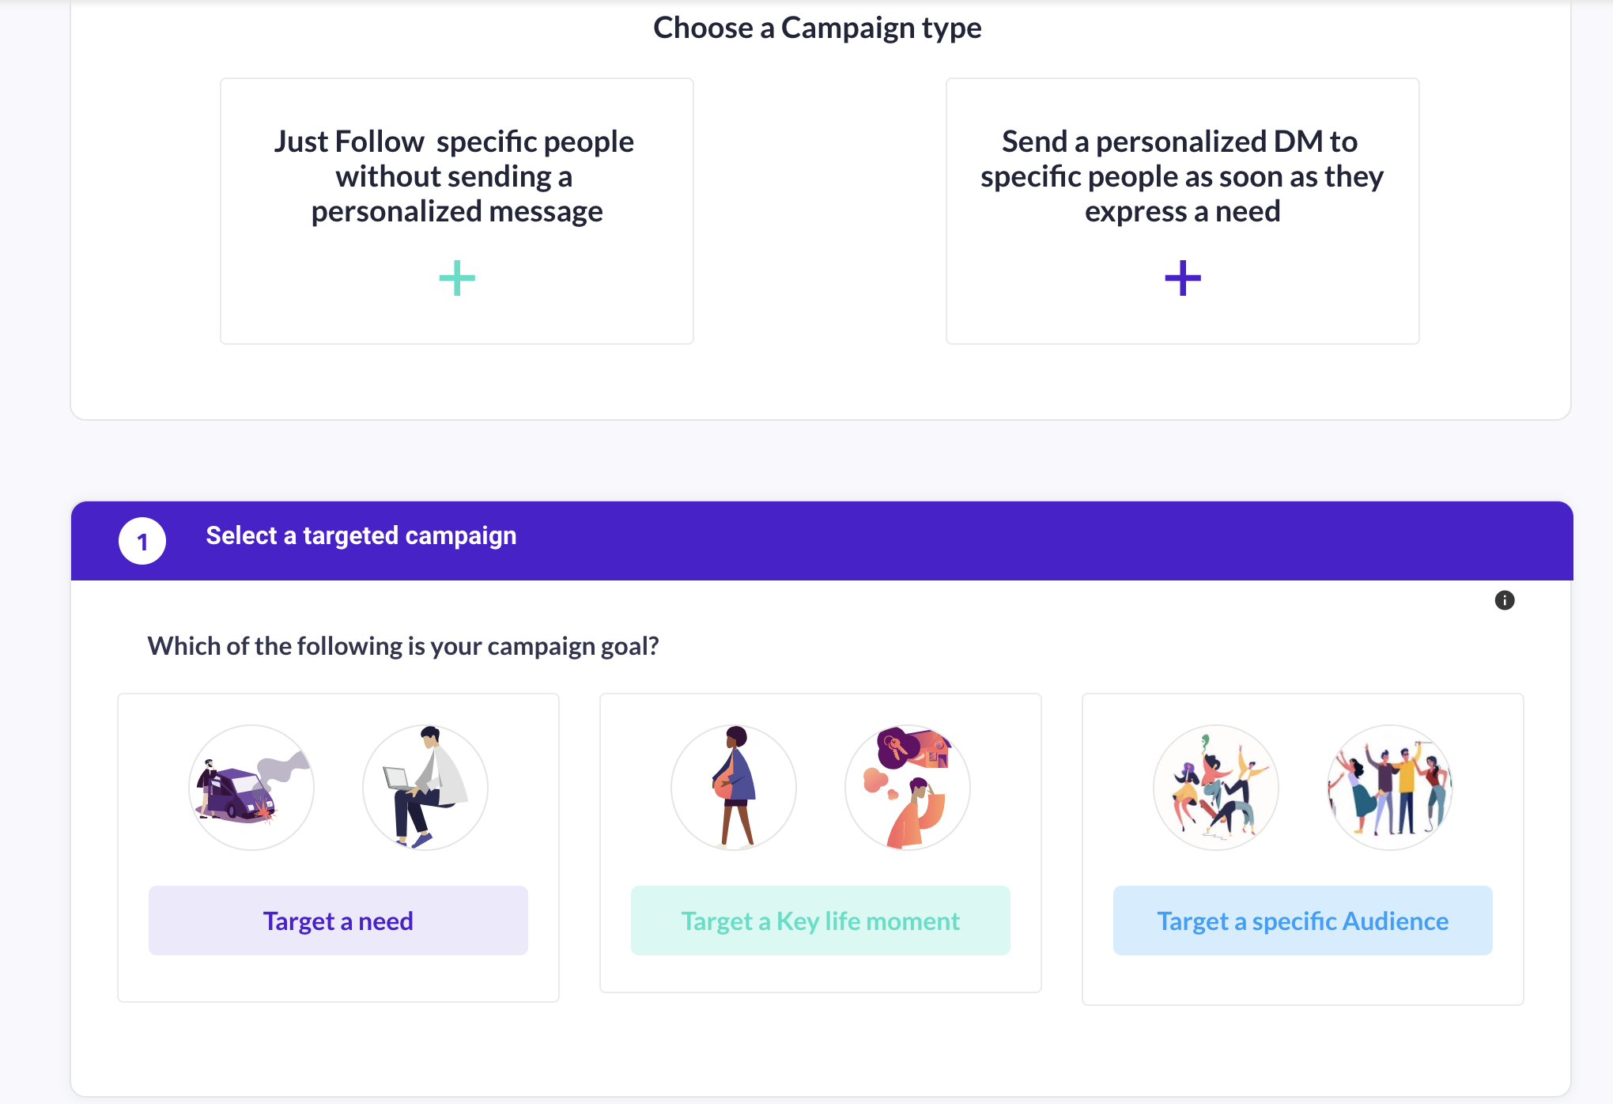
Task: Click the green plus icon under Just Follow
Action: coord(457,278)
